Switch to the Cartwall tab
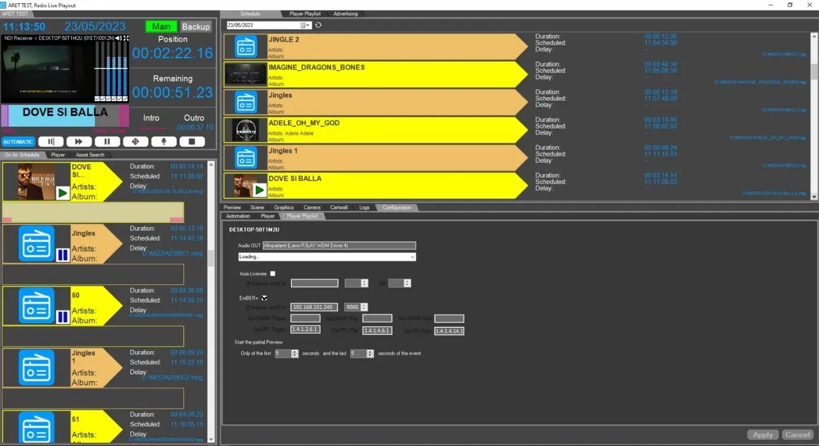 [339, 208]
